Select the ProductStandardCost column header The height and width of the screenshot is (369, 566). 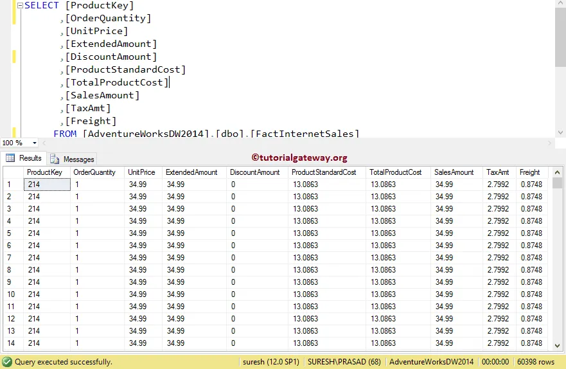(326, 172)
